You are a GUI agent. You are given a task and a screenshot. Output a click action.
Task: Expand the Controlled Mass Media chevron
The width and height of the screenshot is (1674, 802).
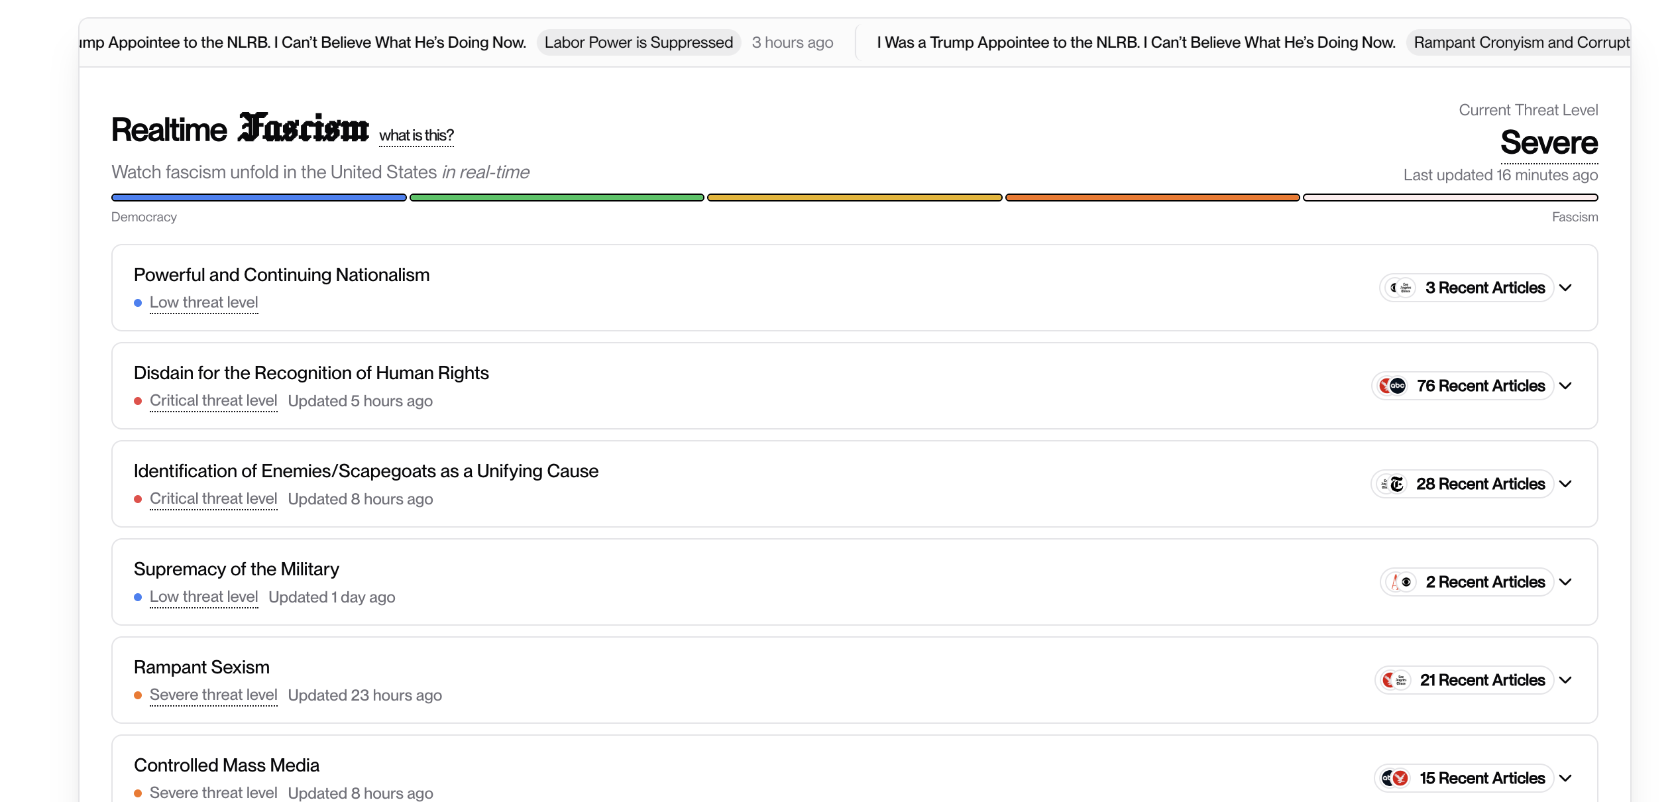click(x=1565, y=778)
